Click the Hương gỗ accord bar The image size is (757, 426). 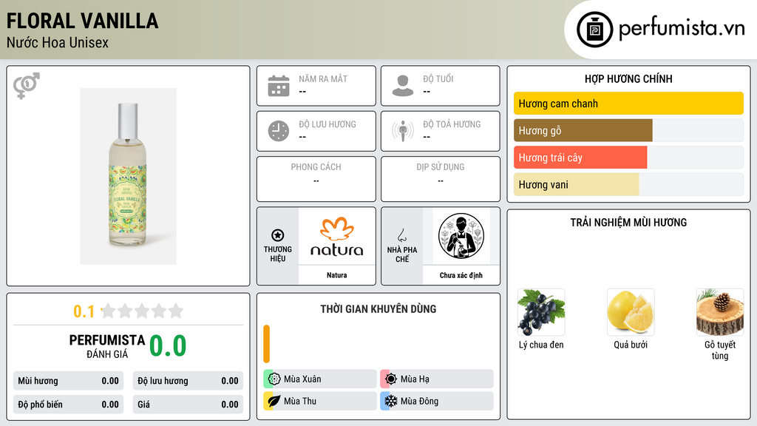pos(628,130)
